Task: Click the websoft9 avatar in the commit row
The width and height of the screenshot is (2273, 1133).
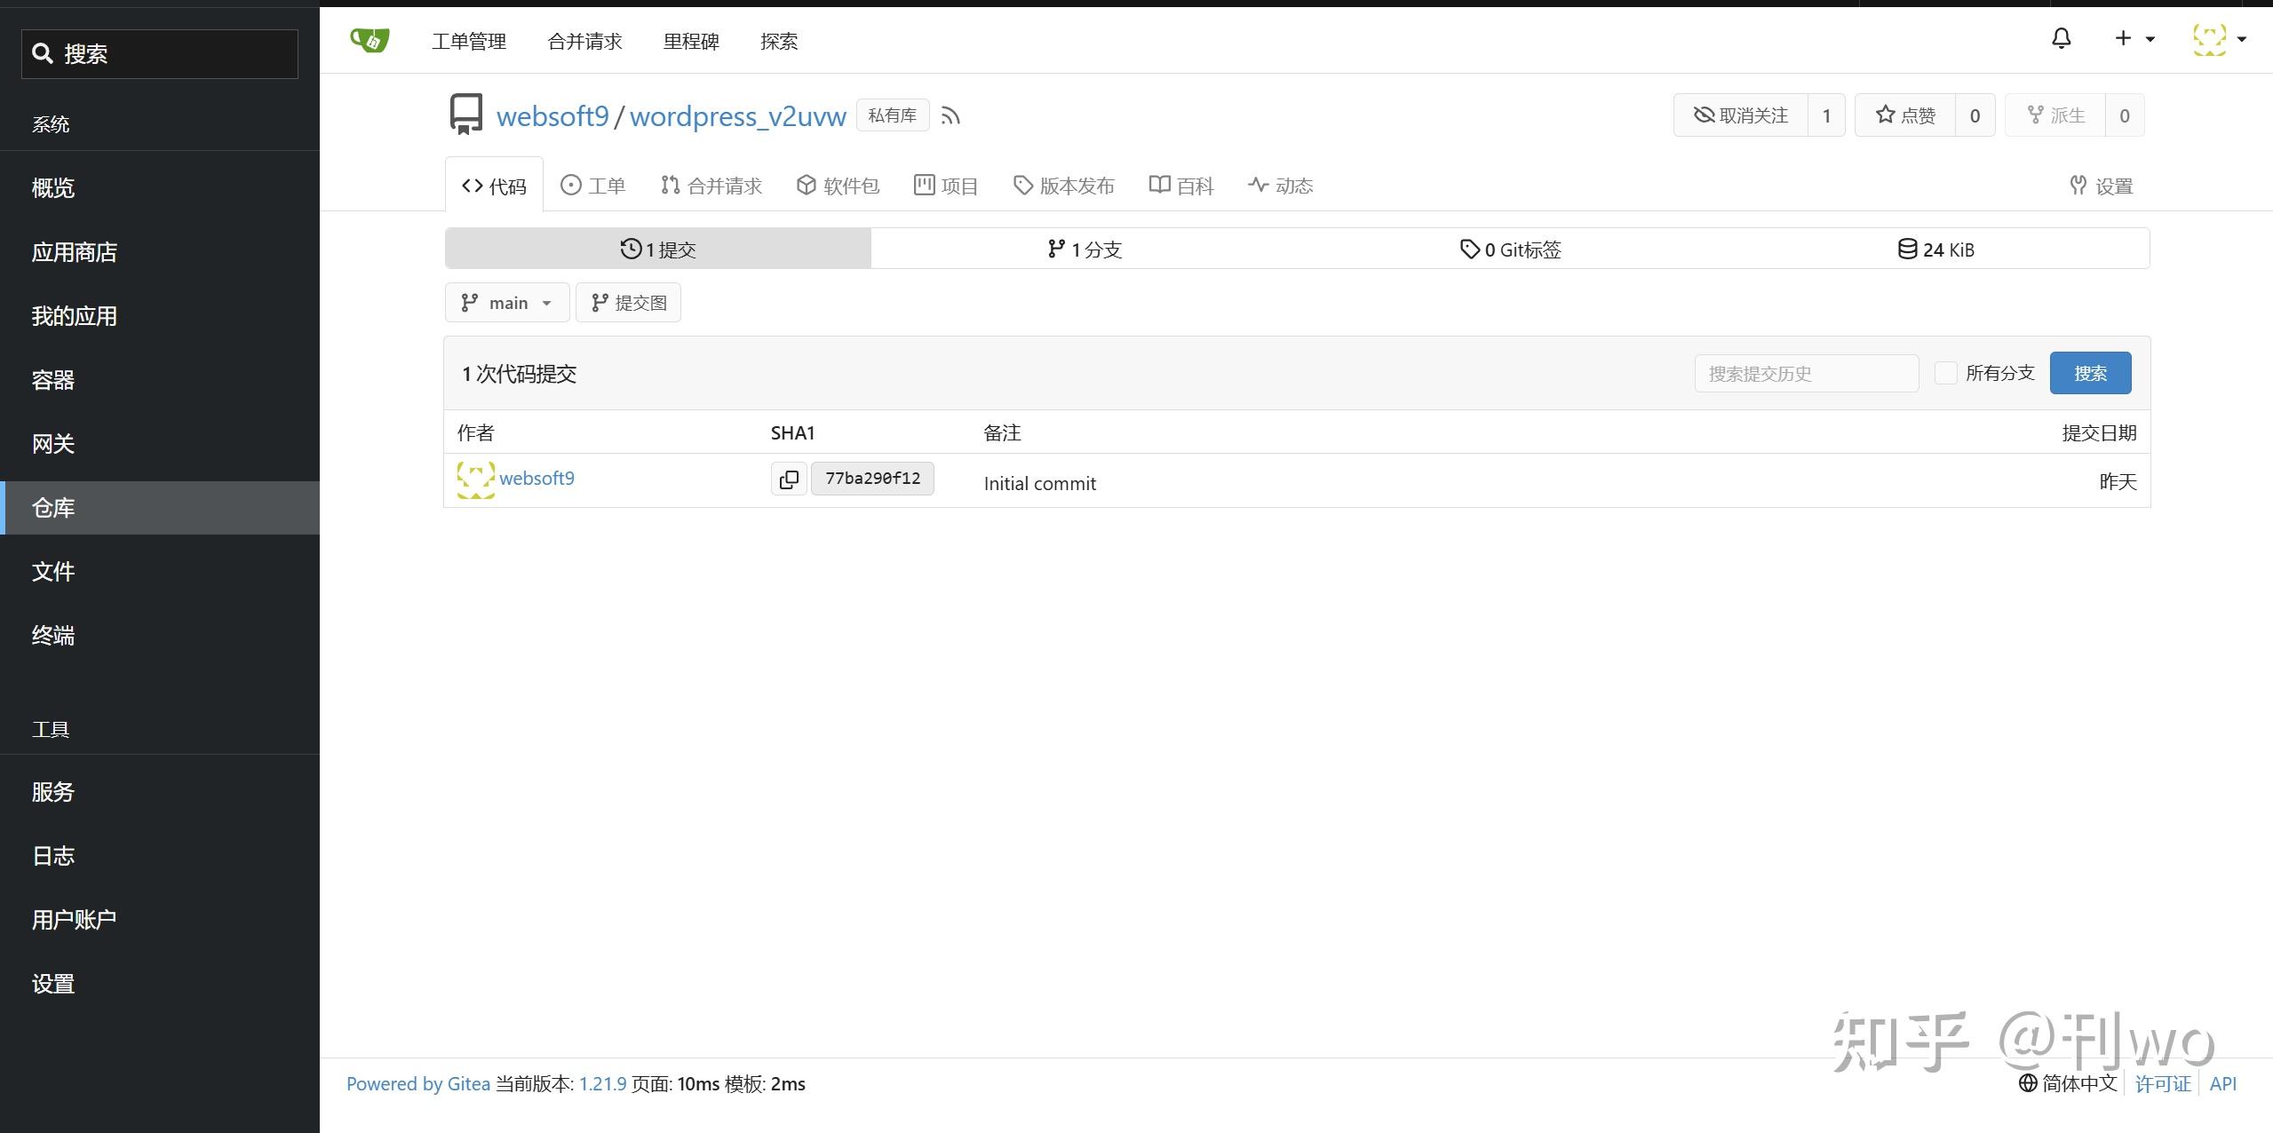Action: [476, 478]
